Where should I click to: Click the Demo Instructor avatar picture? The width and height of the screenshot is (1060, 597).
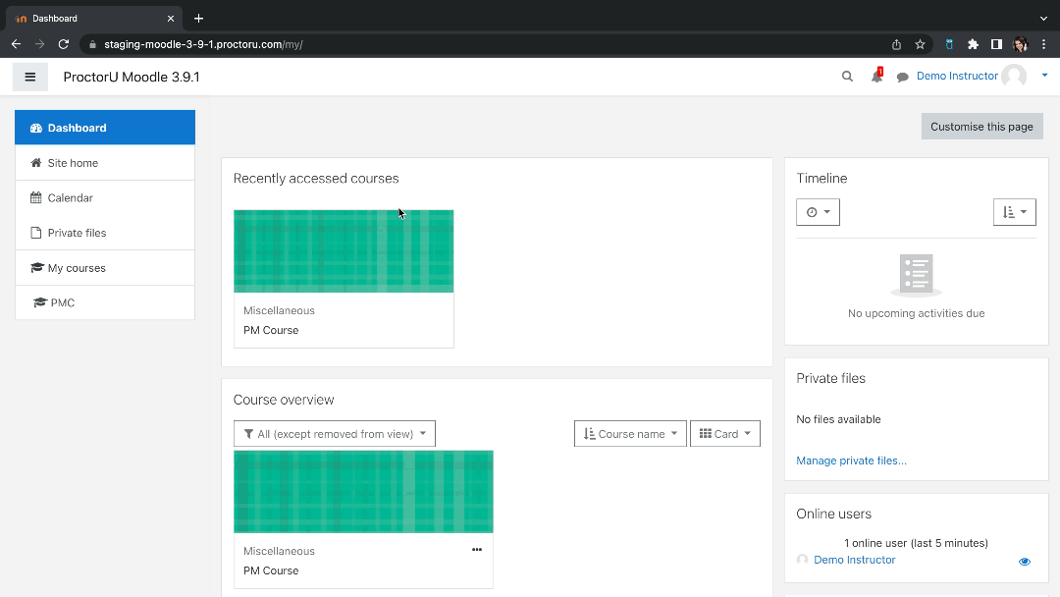(1013, 77)
